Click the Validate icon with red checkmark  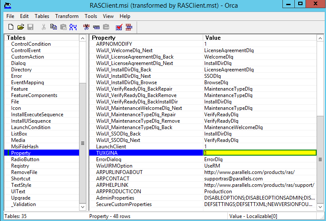(x=119, y=27)
